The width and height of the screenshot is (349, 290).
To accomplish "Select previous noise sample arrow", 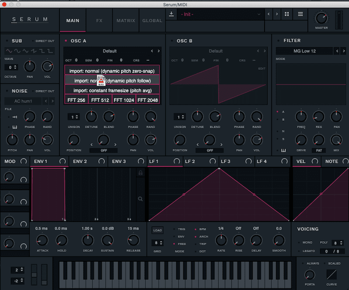I will click(x=46, y=101).
